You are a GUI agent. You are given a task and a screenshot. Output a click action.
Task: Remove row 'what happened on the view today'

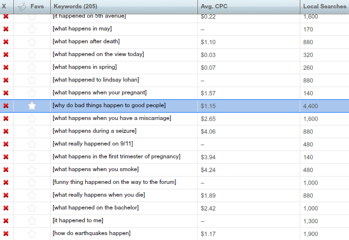6,55
